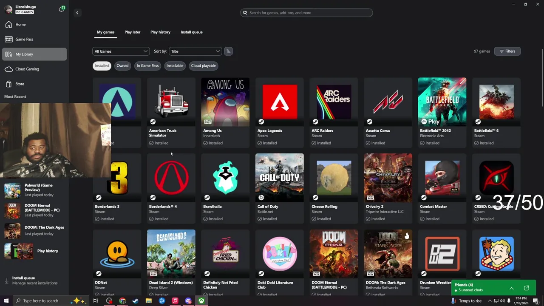Click the game search field
544x306 pixels.
coord(306,13)
